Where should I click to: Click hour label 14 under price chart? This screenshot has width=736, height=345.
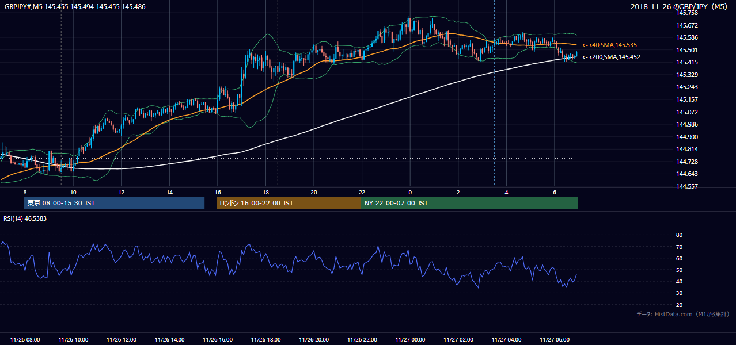pyautogui.click(x=169, y=192)
